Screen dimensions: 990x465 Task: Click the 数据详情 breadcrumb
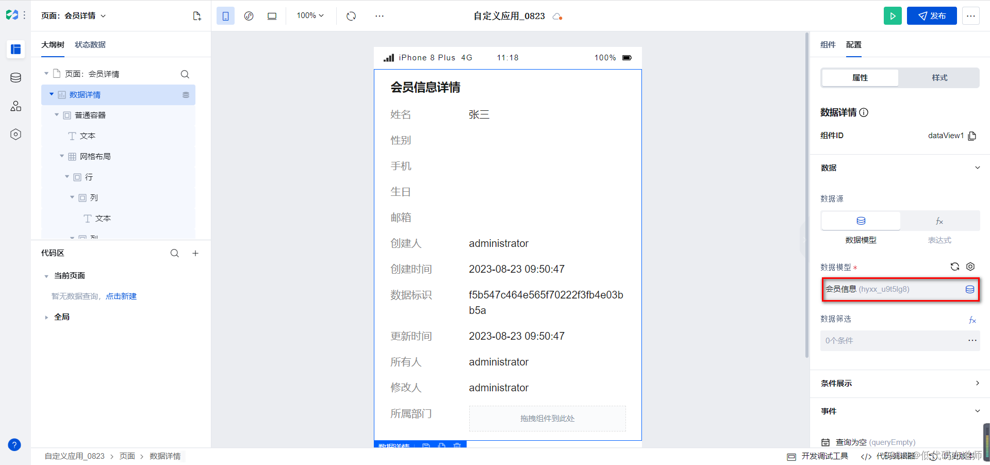165,456
